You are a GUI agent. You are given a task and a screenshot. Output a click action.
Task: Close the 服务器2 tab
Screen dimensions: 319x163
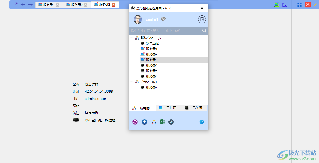86,5
